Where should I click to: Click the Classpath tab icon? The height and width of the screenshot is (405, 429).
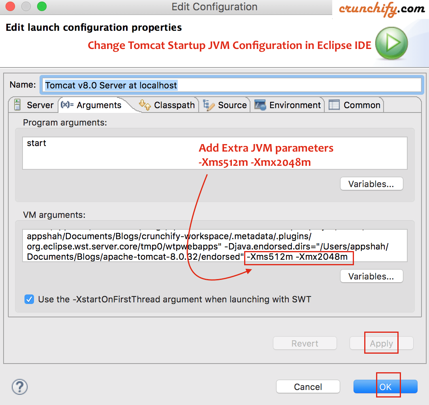tap(145, 105)
